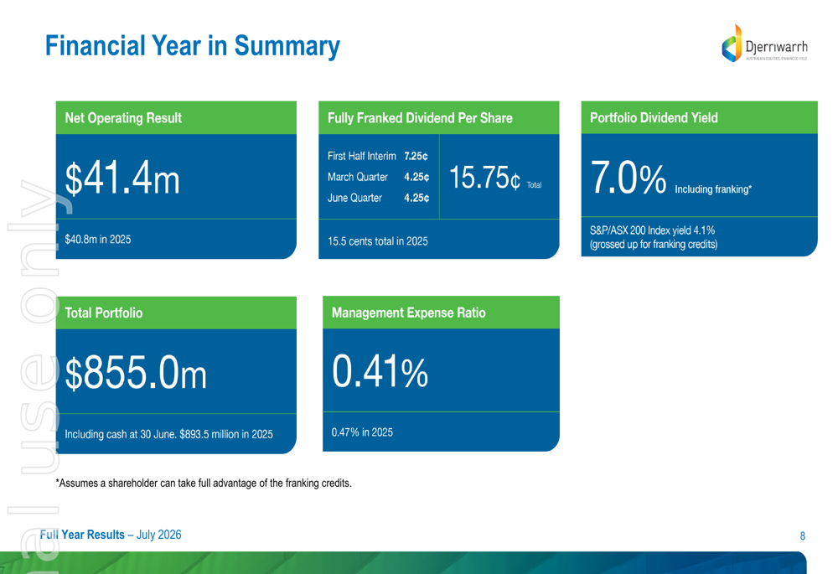Click the June Quarter 4.25¢ value

tap(416, 198)
